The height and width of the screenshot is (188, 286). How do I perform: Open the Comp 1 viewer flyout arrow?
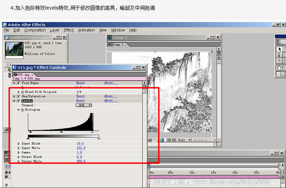(219, 49)
